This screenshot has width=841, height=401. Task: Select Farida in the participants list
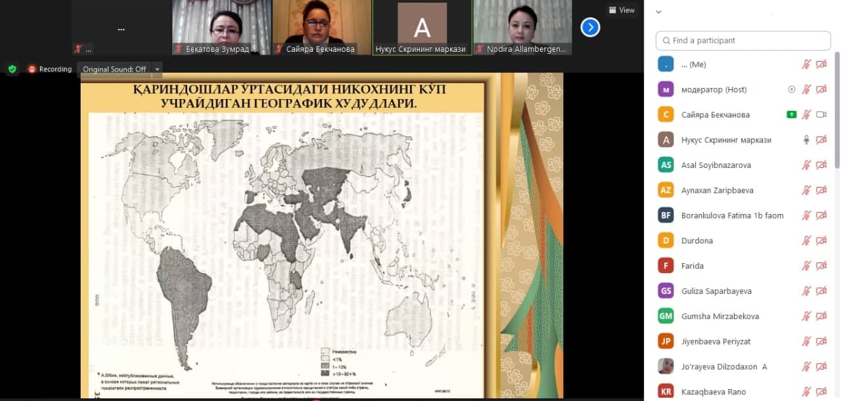point(693,266)
